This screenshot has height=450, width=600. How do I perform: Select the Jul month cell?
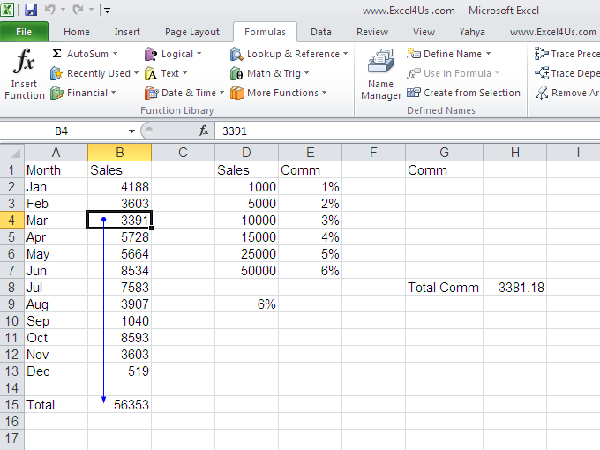point(56,288)
